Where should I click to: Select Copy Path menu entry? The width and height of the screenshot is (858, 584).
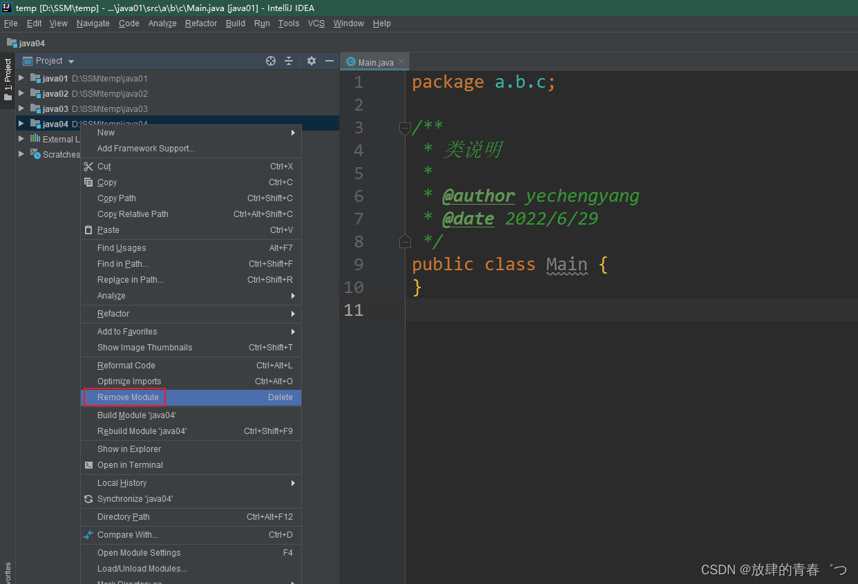click(191, 198)
